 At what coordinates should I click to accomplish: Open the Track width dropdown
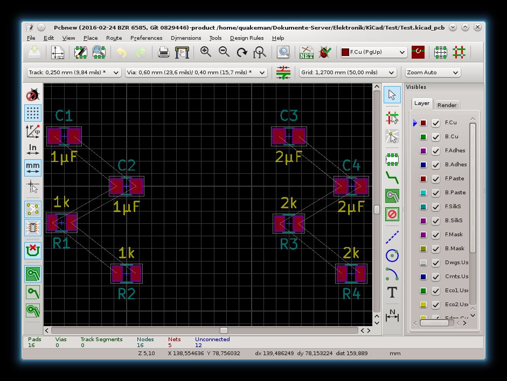coord(74,72)
